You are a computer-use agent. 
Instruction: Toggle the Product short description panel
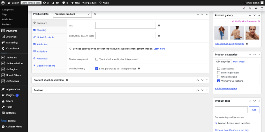[207, 80]
